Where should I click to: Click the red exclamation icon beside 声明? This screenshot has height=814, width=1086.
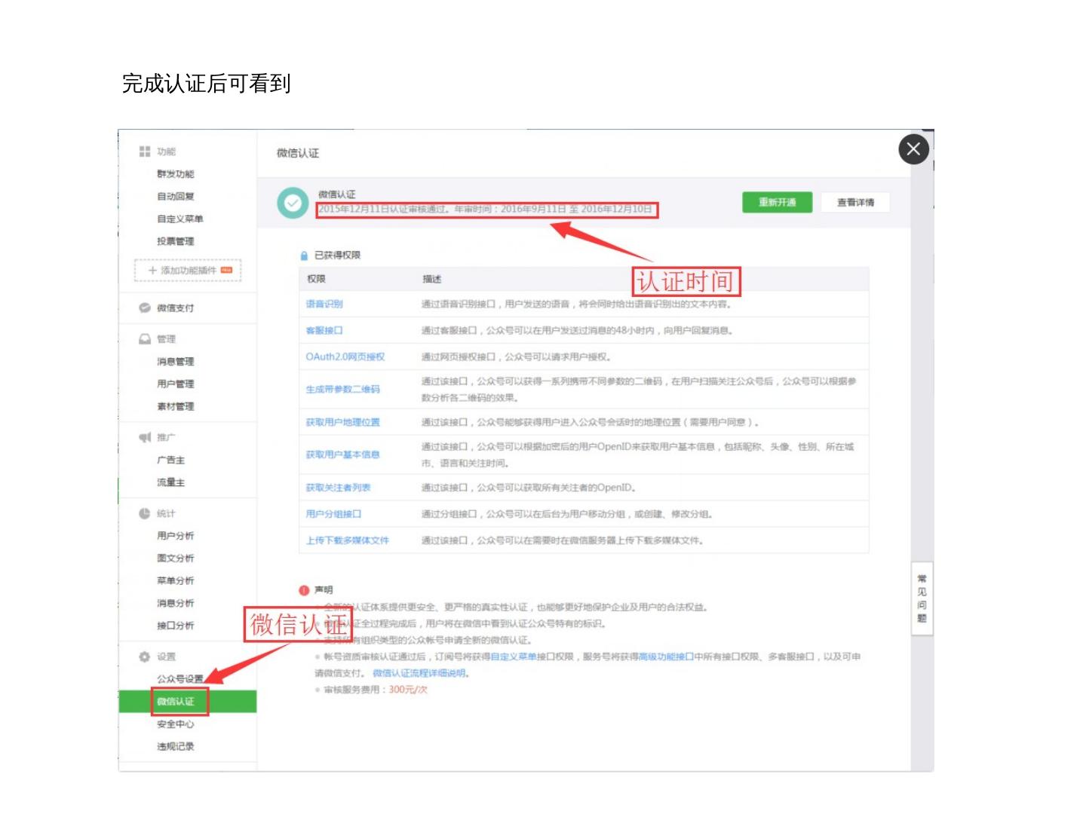(304, 590)
